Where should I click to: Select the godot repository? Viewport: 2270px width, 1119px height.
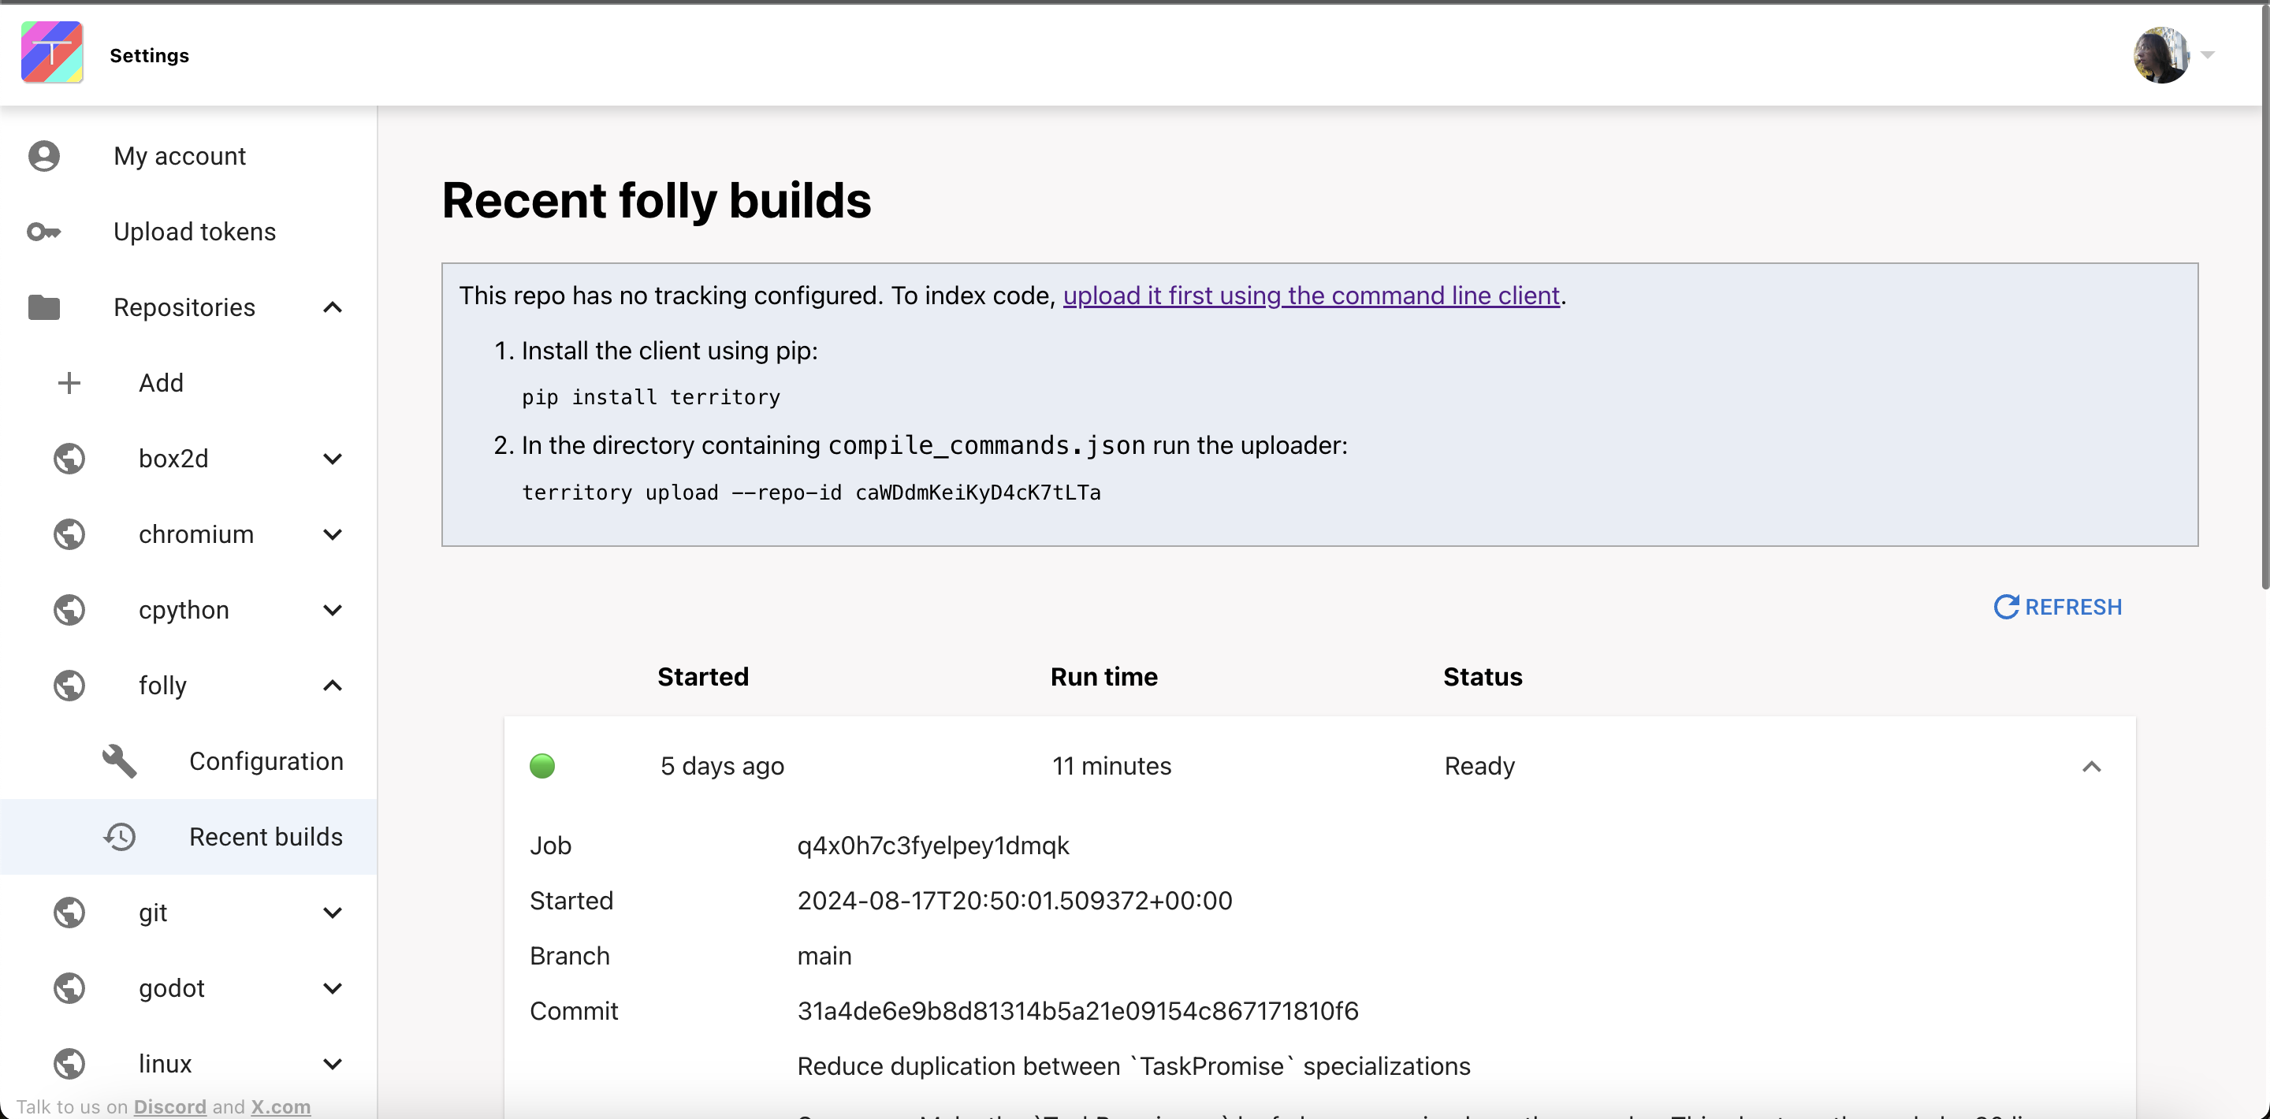(172, 989)
